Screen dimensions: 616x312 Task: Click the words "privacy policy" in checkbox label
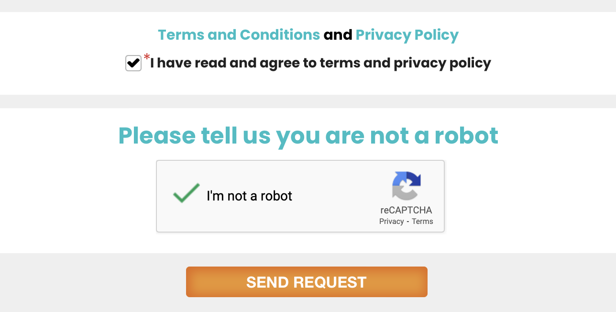point(442,63)
